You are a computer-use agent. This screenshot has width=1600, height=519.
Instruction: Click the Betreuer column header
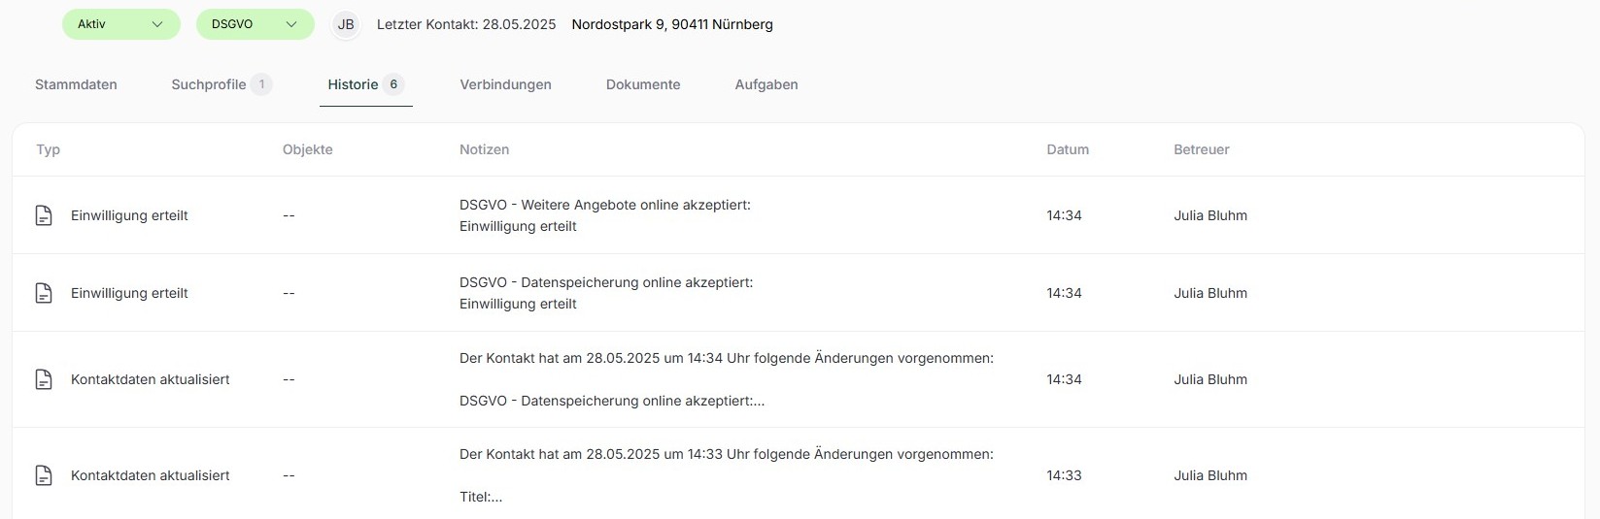[1202, 149]
